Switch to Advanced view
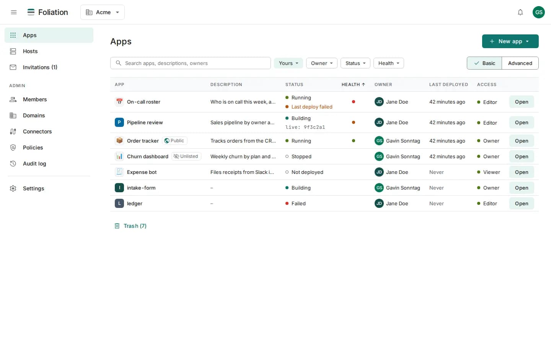551x344 pixels. tap(520, 63)
